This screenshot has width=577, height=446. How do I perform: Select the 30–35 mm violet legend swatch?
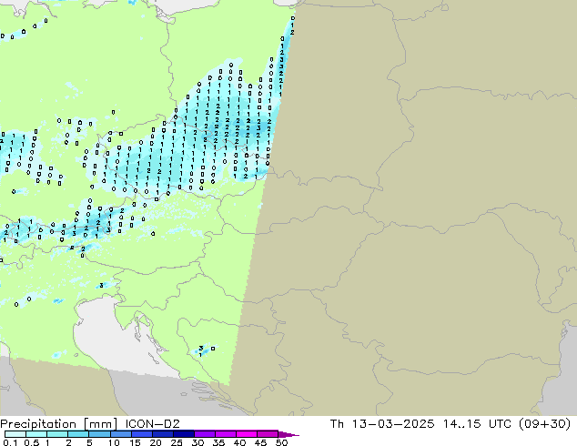pos(204,434)
